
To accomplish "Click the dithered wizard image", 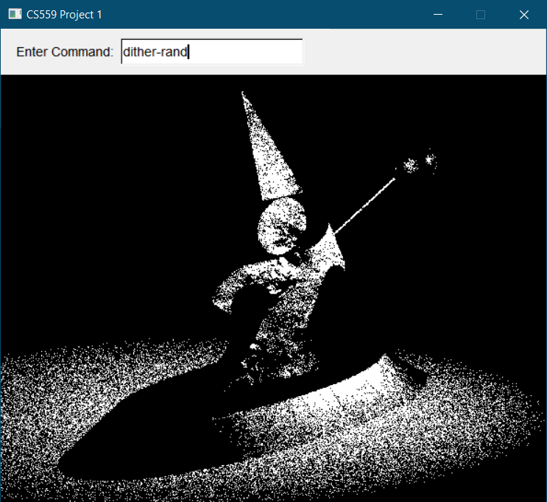I will point(274,288).
